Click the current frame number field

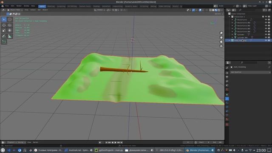[188, 142]
